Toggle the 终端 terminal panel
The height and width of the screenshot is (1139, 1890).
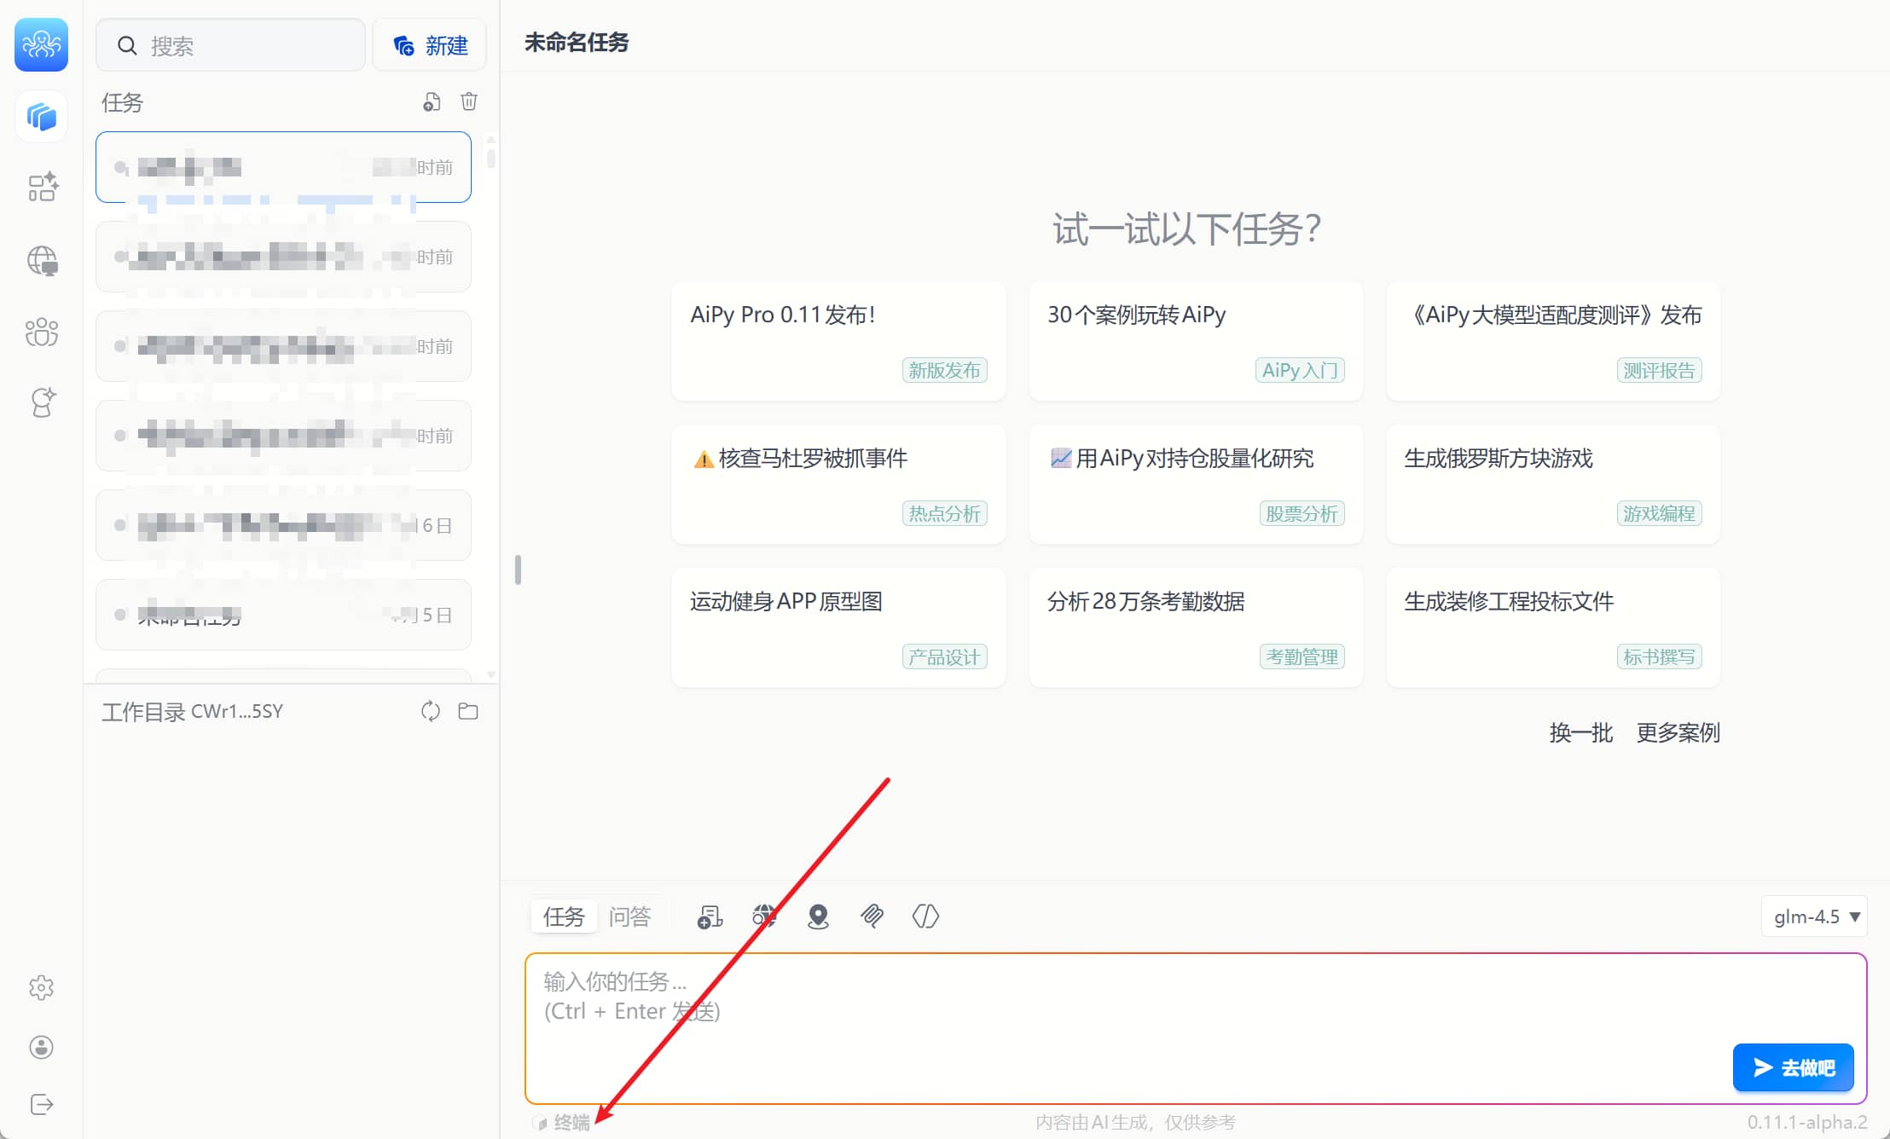pyautogui.click(x=562, y=1122)
